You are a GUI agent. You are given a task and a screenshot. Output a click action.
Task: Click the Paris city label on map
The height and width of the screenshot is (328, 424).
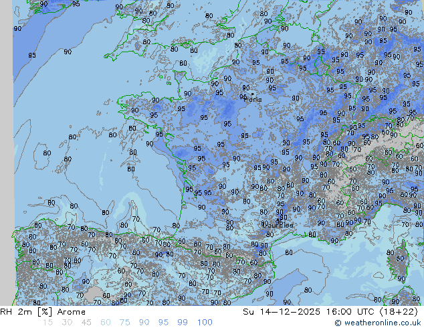(x=253, y=100)
